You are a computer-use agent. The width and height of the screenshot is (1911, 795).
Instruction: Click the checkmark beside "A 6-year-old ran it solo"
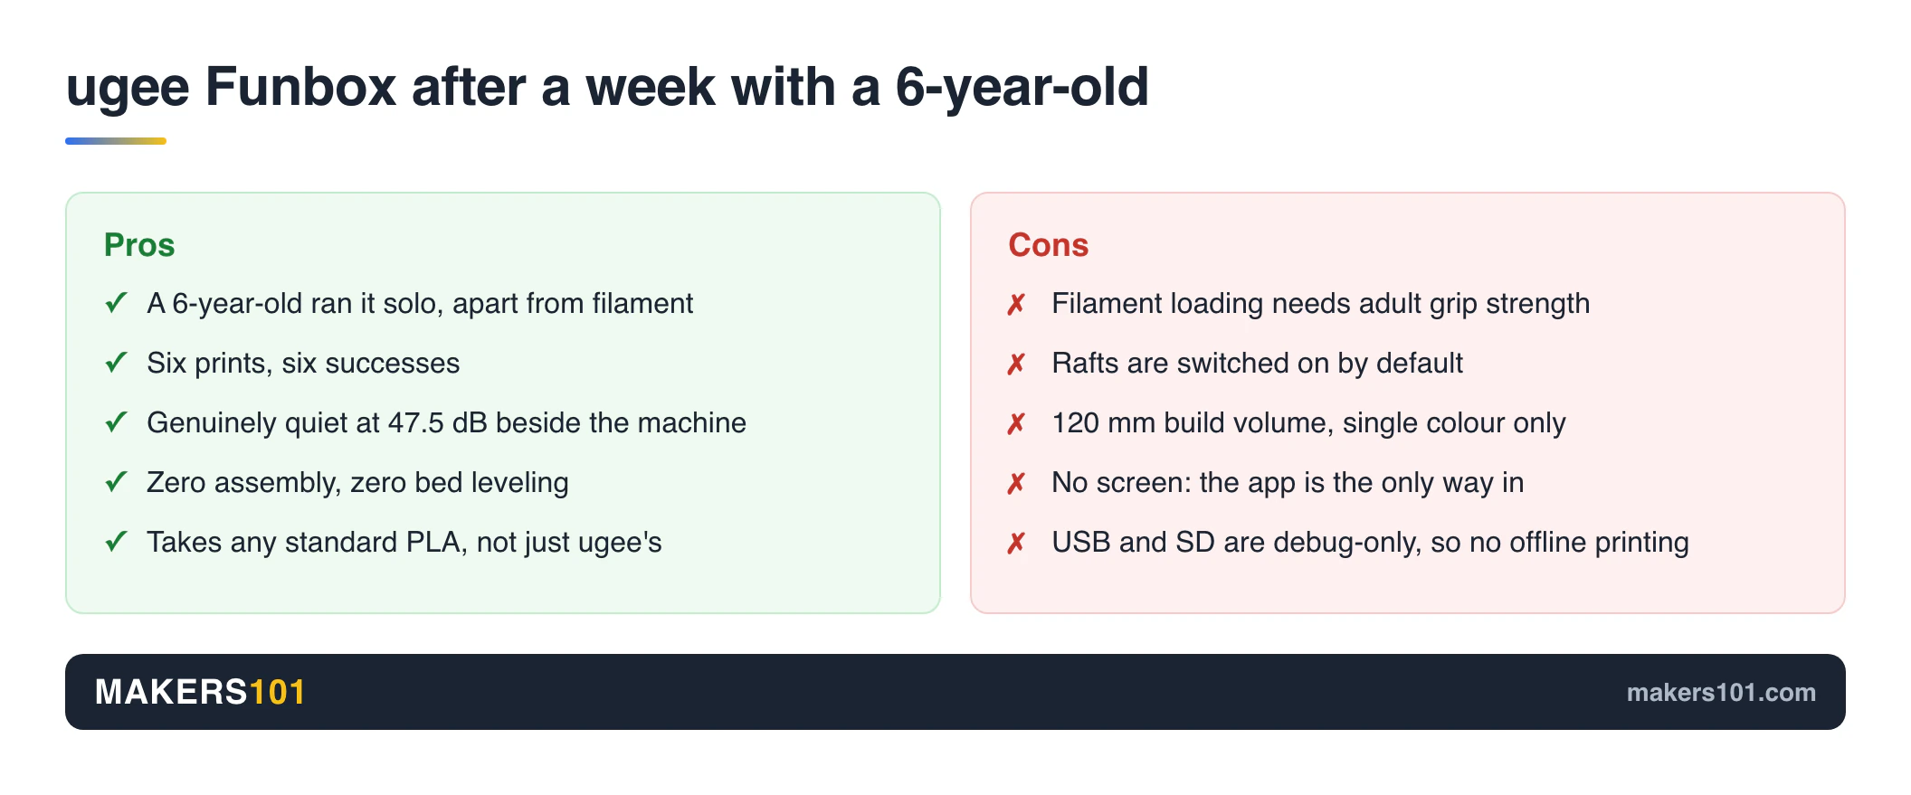coord(116,303)
